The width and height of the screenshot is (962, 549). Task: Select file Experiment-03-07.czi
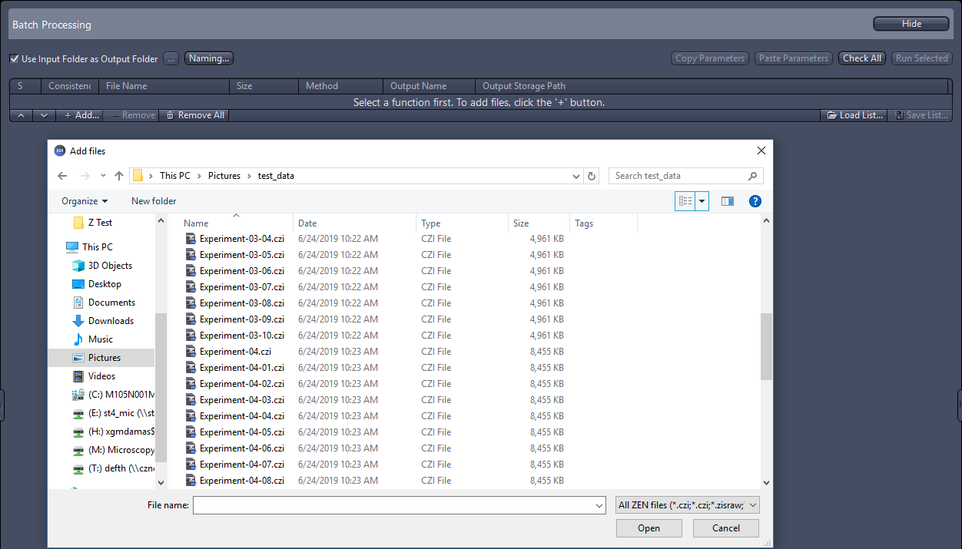click(x=242, y=287)
